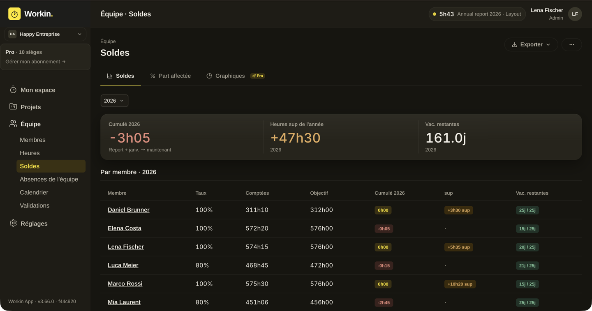This screenshot has width=592, height=311.
Task: Click the Vac. restantes column header
Action: (x=532, y=193)
